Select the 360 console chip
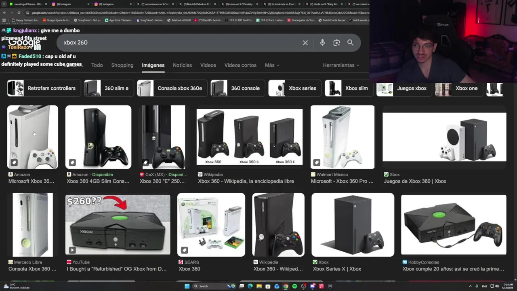517x291 pixels. (238, 88)
